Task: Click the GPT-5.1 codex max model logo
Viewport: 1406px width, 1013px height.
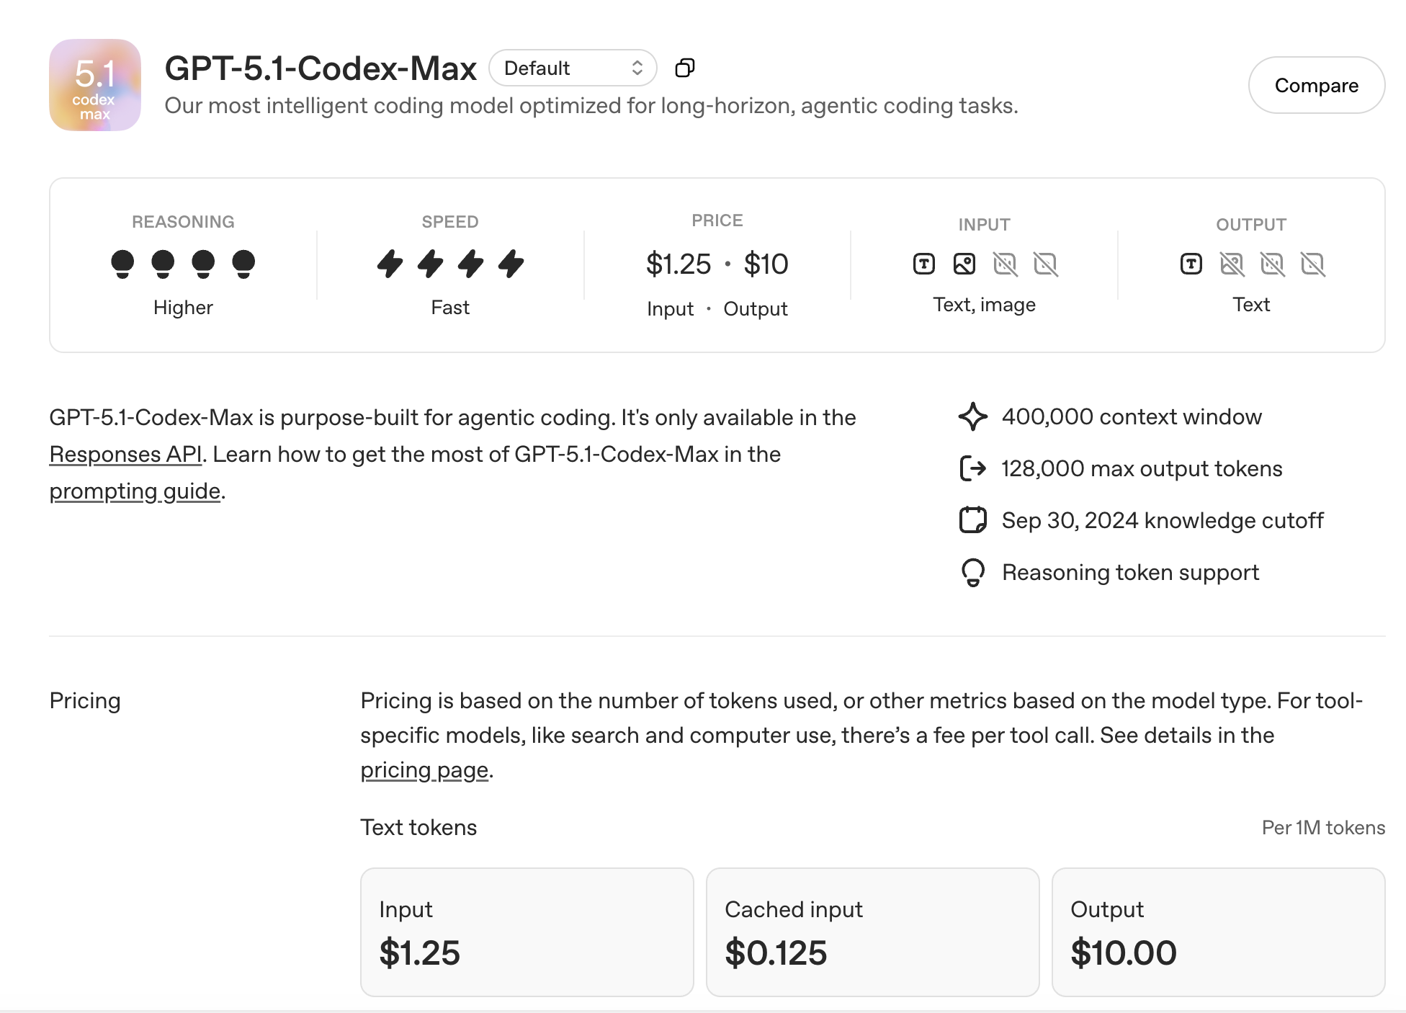Action: (95, 85)
